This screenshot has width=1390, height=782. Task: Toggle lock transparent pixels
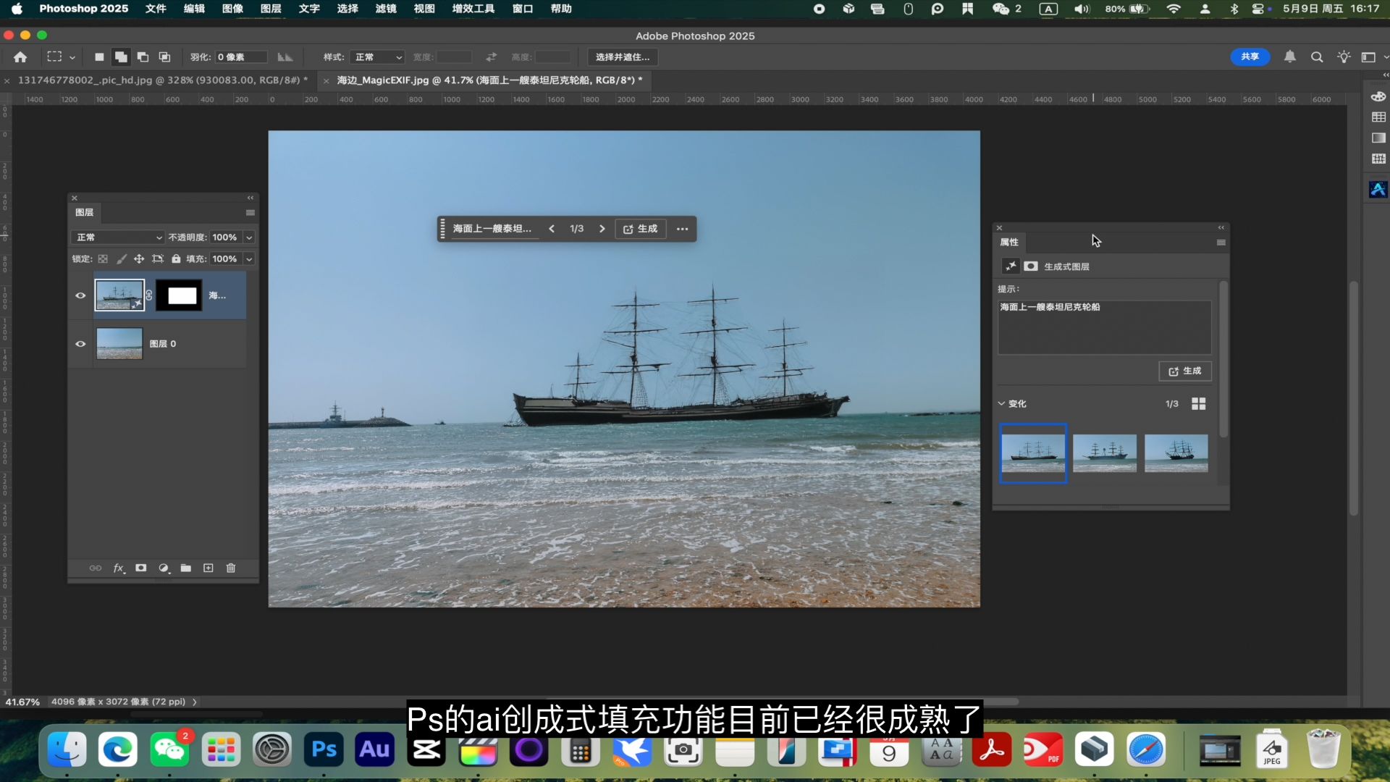point(103,258)
